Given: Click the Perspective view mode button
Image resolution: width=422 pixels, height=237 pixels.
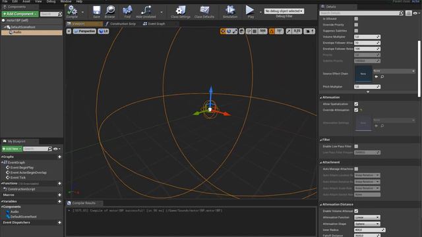Looking at the screenshot, I should [x=84, y=31].
